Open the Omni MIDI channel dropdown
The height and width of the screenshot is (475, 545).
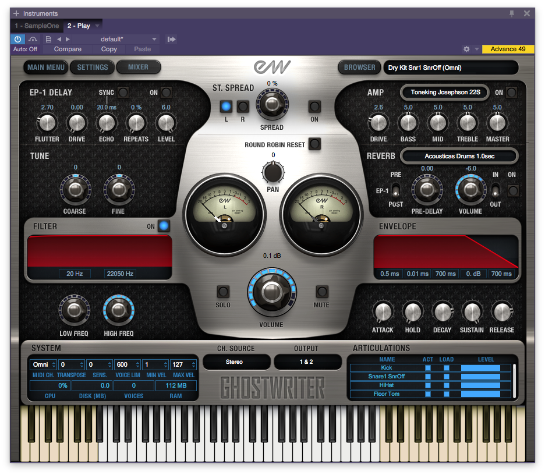43,364
